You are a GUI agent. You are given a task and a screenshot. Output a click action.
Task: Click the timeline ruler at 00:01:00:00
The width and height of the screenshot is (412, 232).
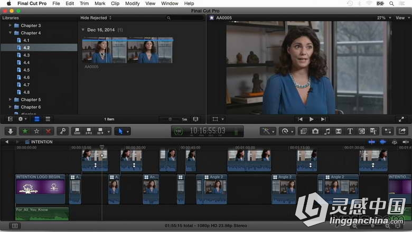[245, 147]
